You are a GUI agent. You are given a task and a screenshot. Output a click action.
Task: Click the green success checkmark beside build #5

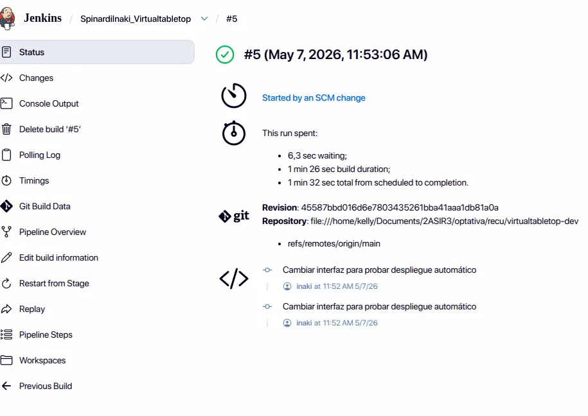pos(225,55)
